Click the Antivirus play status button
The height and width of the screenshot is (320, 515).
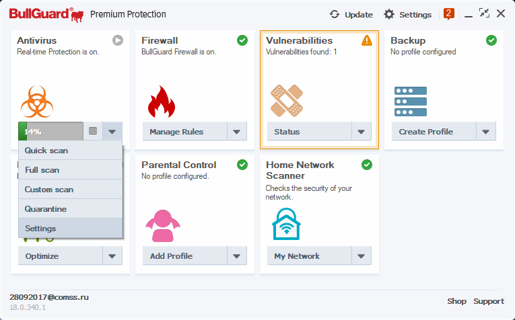[x=118, y=41]
